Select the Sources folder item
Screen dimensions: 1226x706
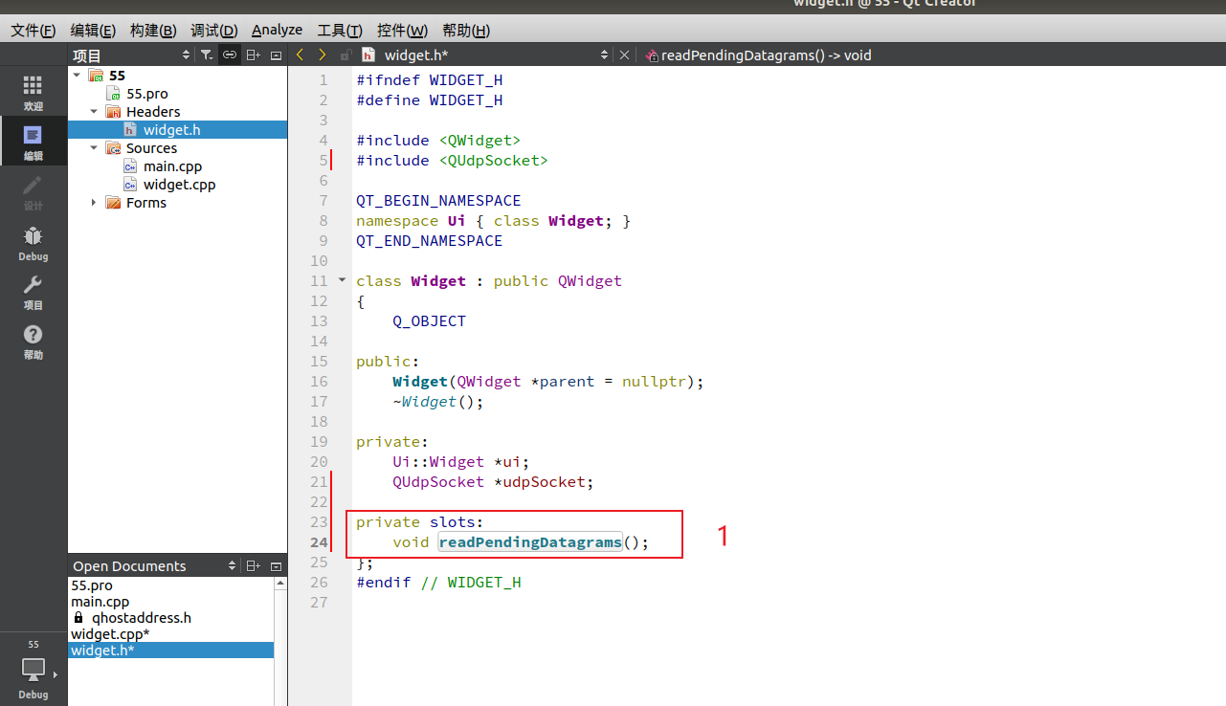(151, 147)
